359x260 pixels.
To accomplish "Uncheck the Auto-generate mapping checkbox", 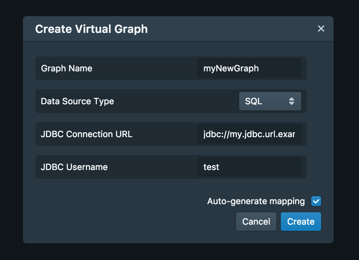I will point(316,201).
